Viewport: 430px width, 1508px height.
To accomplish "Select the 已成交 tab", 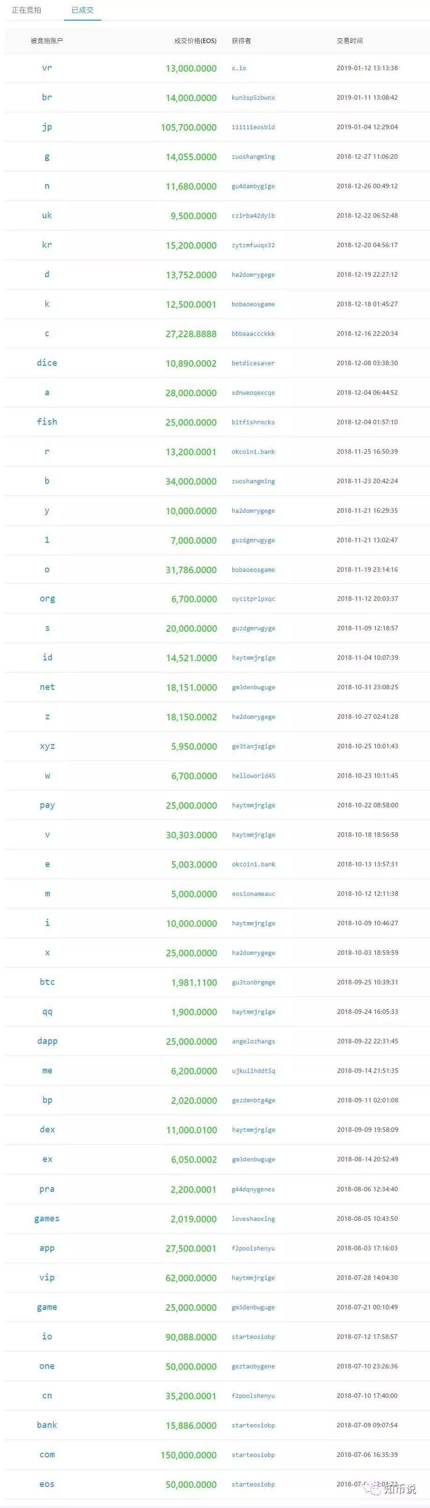I will click(82, 10).
